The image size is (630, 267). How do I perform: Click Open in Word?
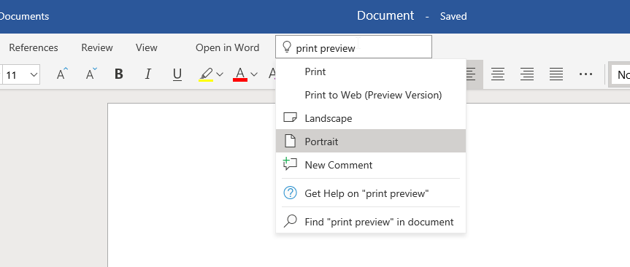coord(228,47)
